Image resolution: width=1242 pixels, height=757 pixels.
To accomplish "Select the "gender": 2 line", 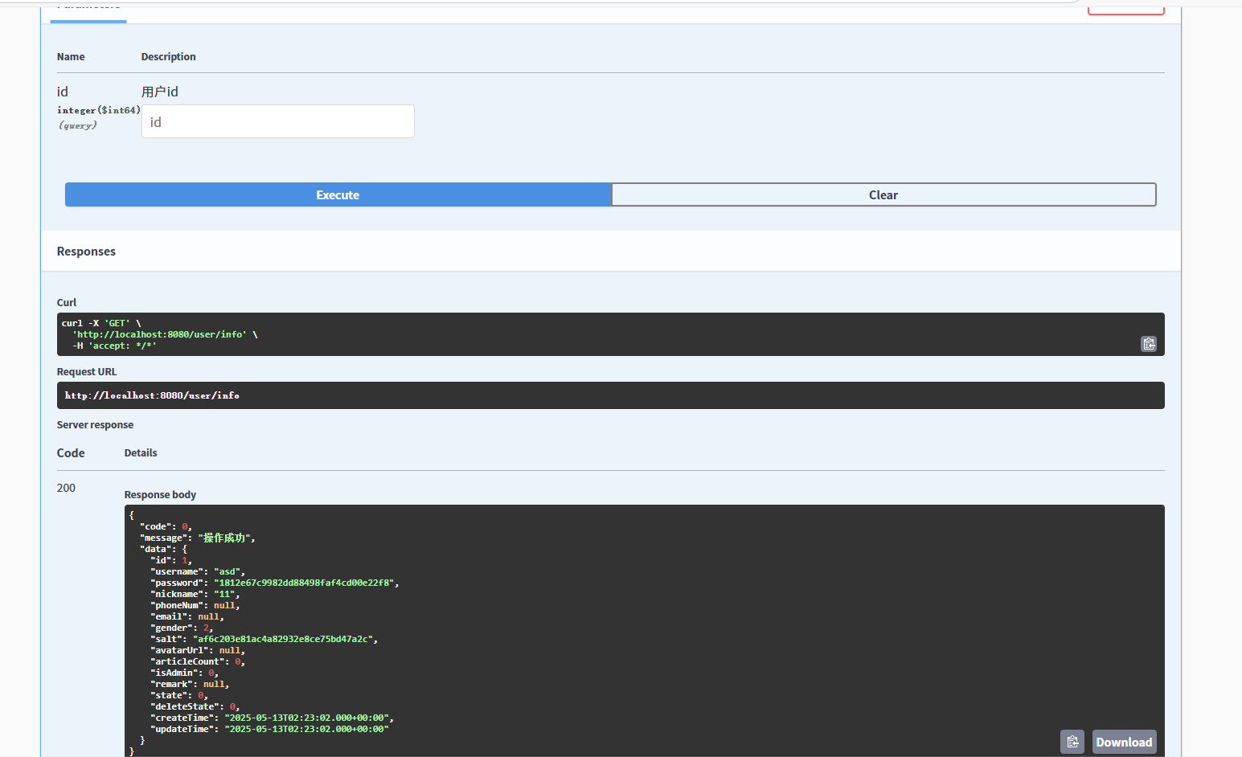I will [182, 628].
